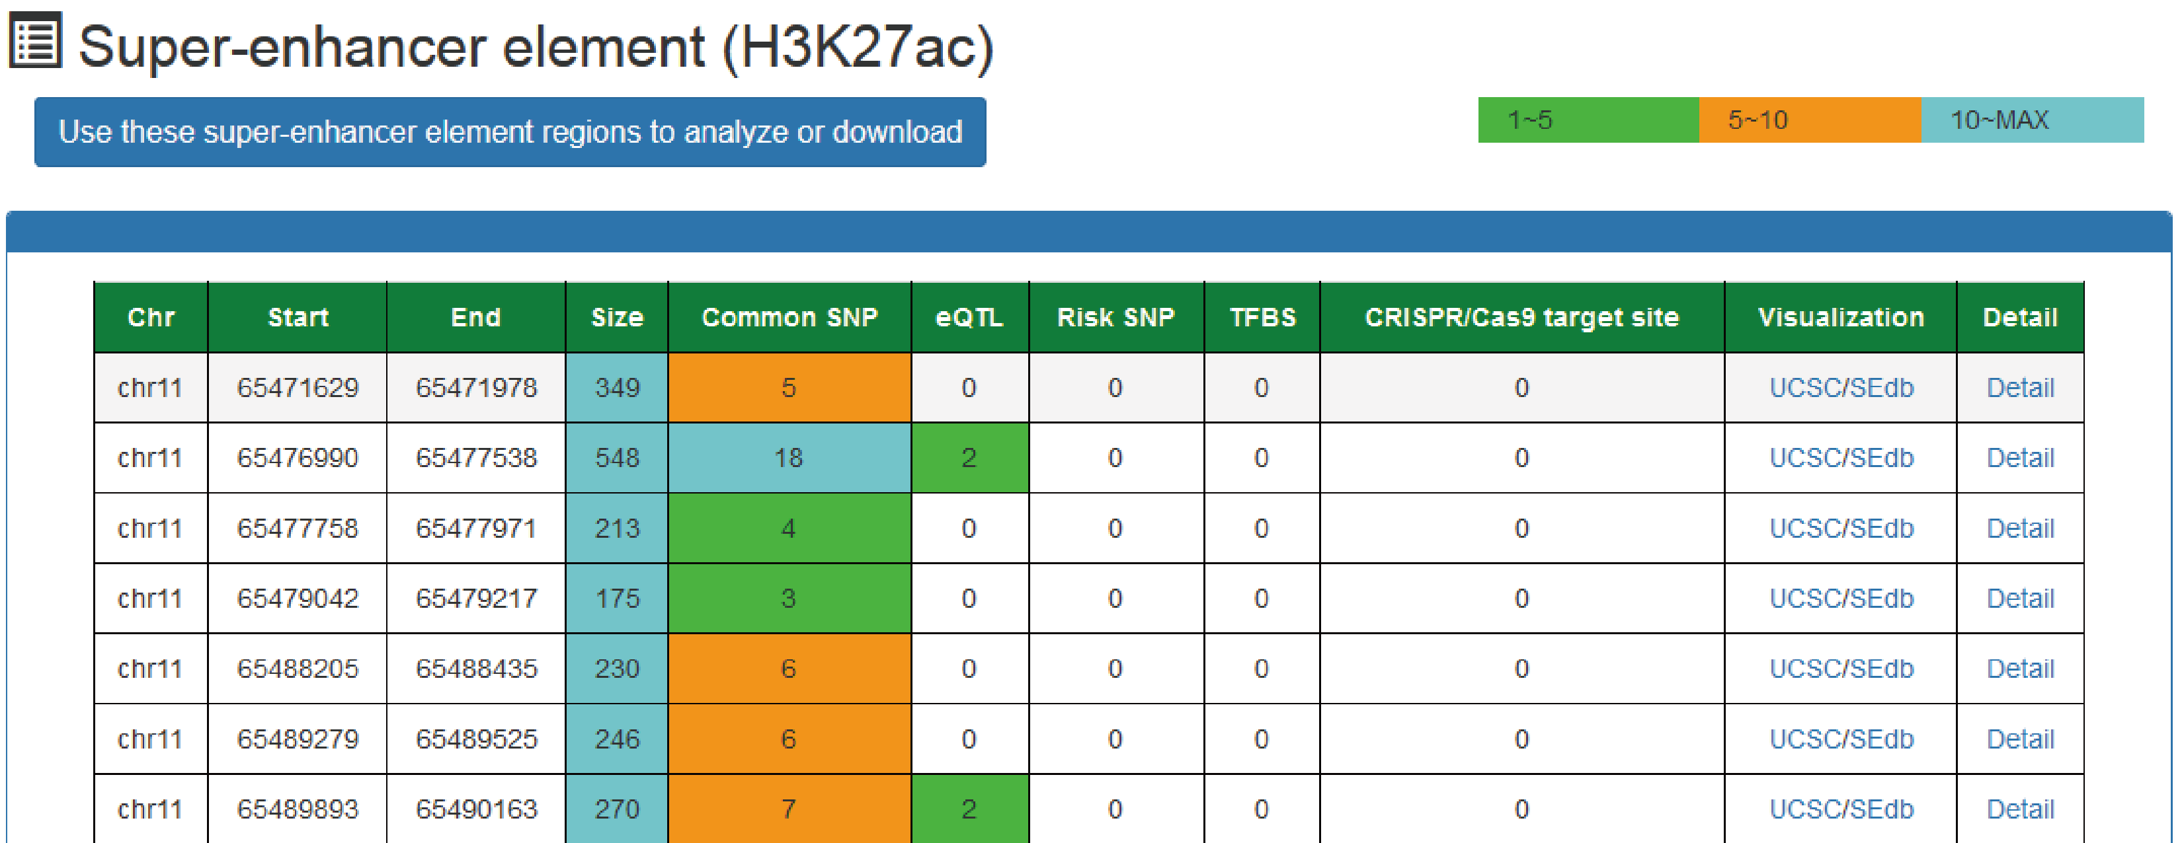Click the Start column header
Image resolution: width=2182 pixels, height=843 pixels.
tap(298, 317)
